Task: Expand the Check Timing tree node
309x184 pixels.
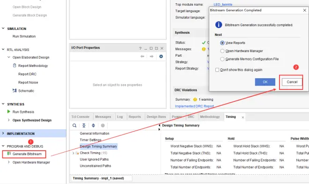Action: coord(74,153)
